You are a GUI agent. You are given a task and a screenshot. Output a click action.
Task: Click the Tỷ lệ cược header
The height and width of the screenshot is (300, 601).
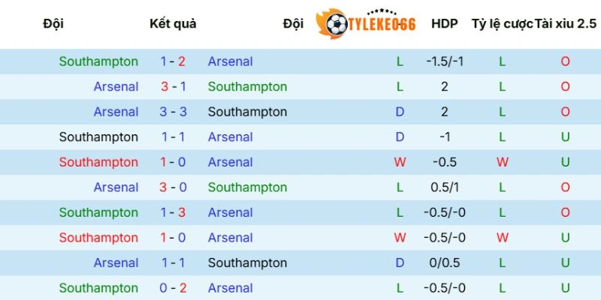point(502,24)
